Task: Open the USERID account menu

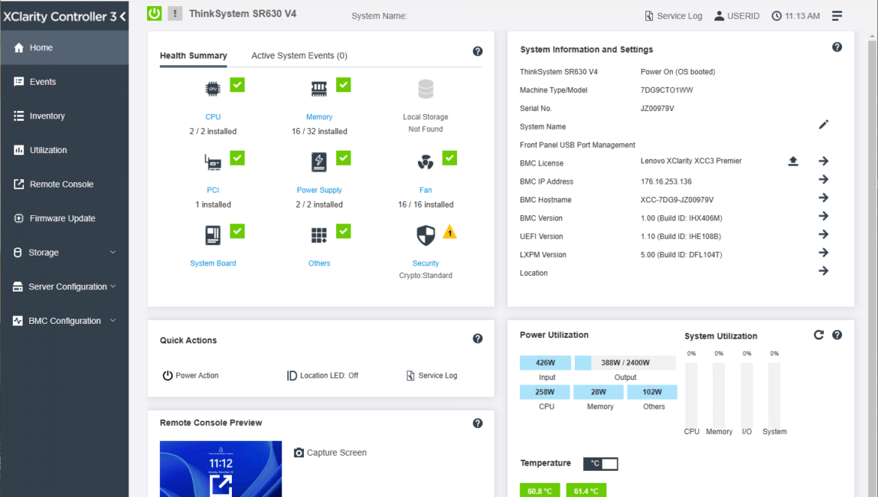Action: (736, 16)
